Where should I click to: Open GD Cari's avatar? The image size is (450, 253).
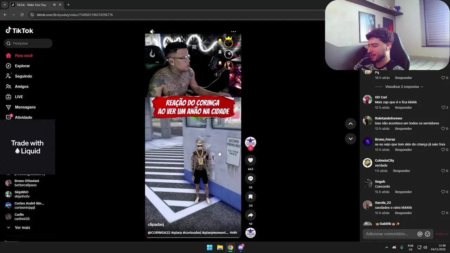coord(367,99)
